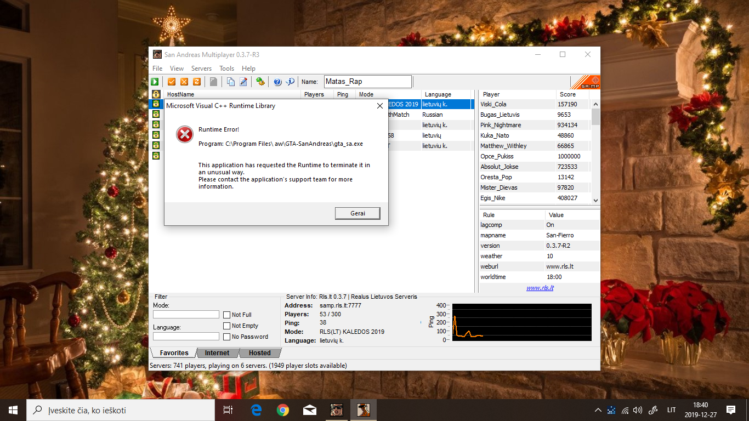Switch to the Favorites tab
The height and width of the screenshot is (421, 749).
pyautogui.click(x=174, y=353)
